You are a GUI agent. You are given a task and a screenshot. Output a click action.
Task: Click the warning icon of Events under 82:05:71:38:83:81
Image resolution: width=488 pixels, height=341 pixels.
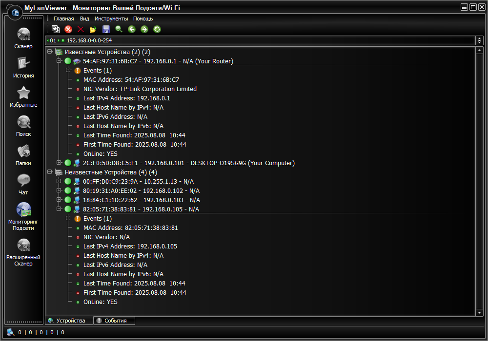(x=78, y=219)
